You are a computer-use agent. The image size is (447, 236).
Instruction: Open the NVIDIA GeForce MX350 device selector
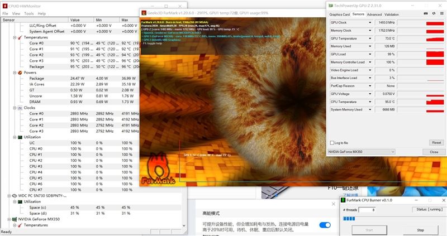[361, 152]
